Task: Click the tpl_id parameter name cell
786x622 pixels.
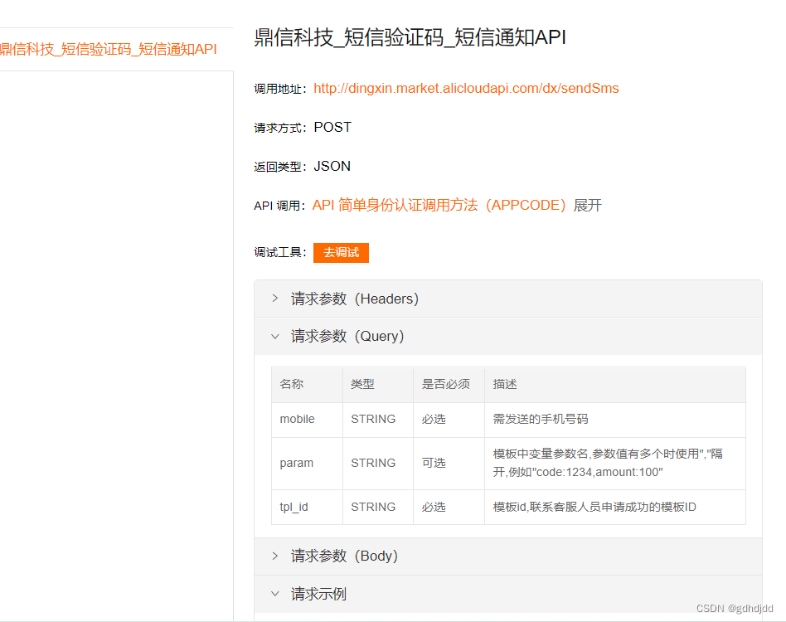Action: coord(294,508)
